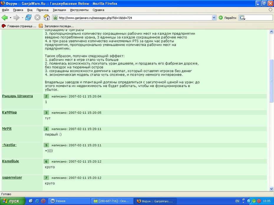The image size is (274, 205).
Task: Click the red @ mail quick launch icon
Action: click(x=43, y=201)
